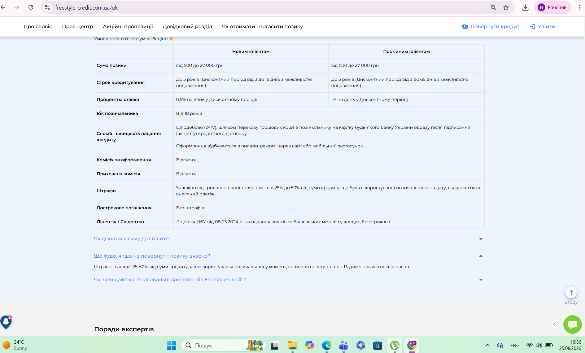585x353 pixels.
Task: Open Task View on taskbar
Action: click(275, 345)
